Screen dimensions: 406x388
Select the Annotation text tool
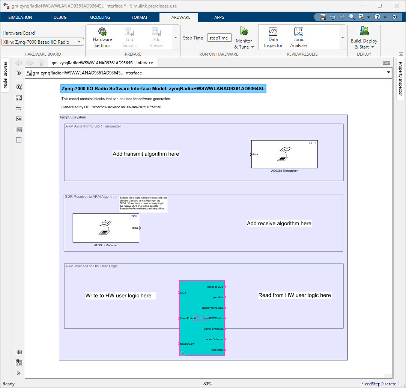19,119
